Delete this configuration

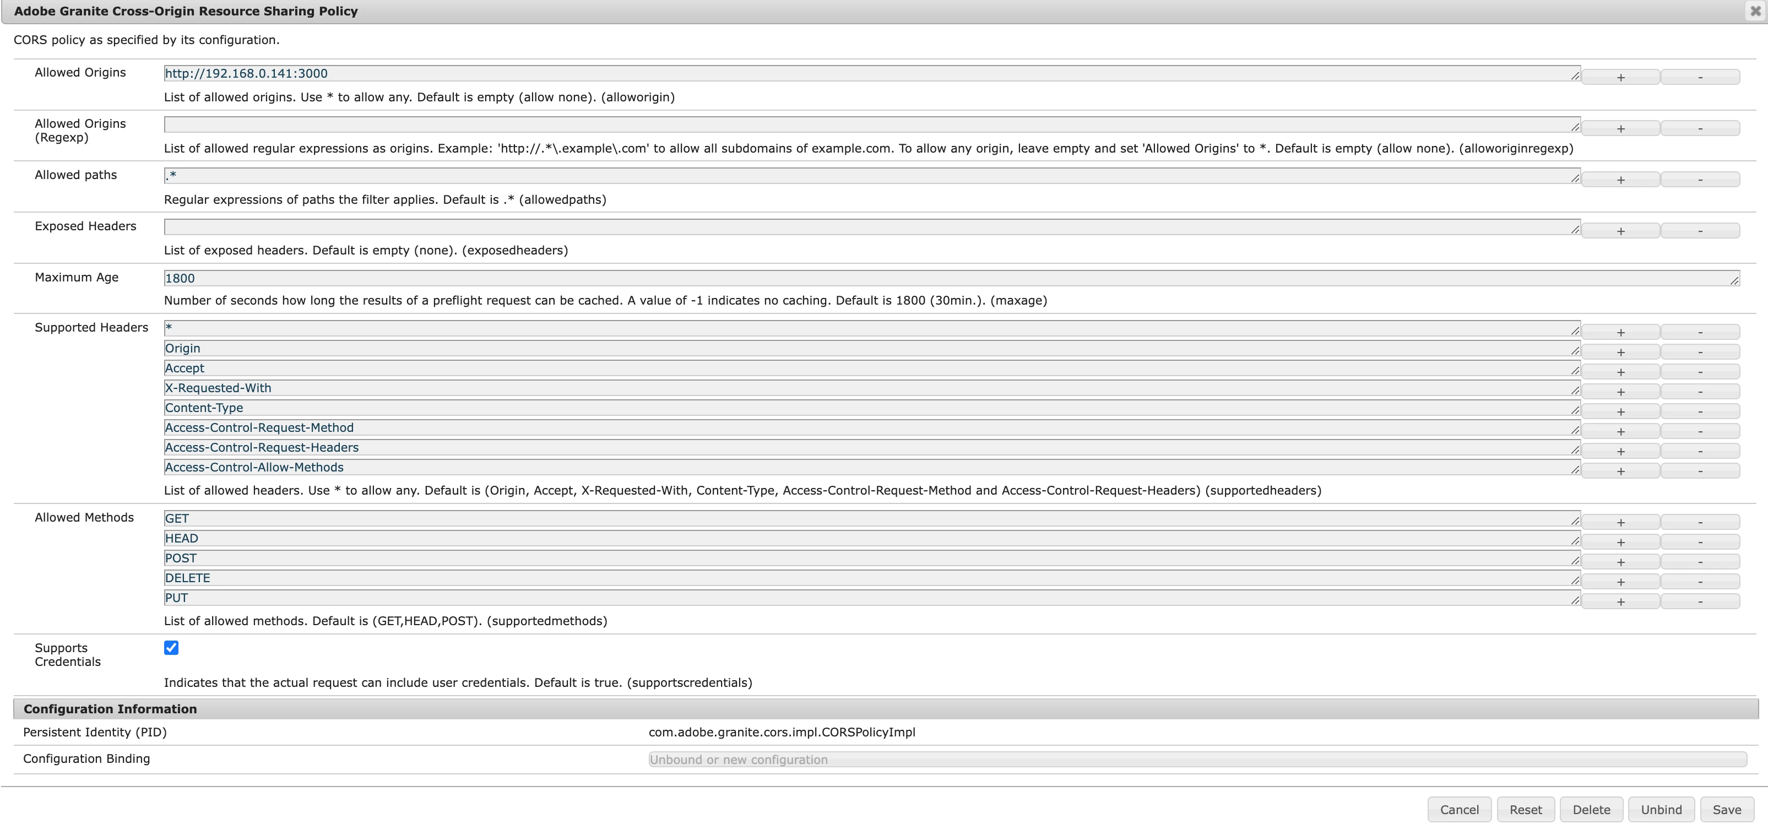pos(1591,810)
